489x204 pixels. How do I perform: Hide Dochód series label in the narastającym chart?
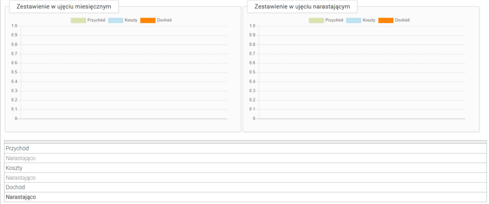(x=402, y=20)
